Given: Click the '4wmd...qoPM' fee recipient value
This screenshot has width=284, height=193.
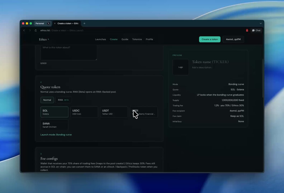Looking at the screenshot, I should pyautogui.click(x=237, y=111).
